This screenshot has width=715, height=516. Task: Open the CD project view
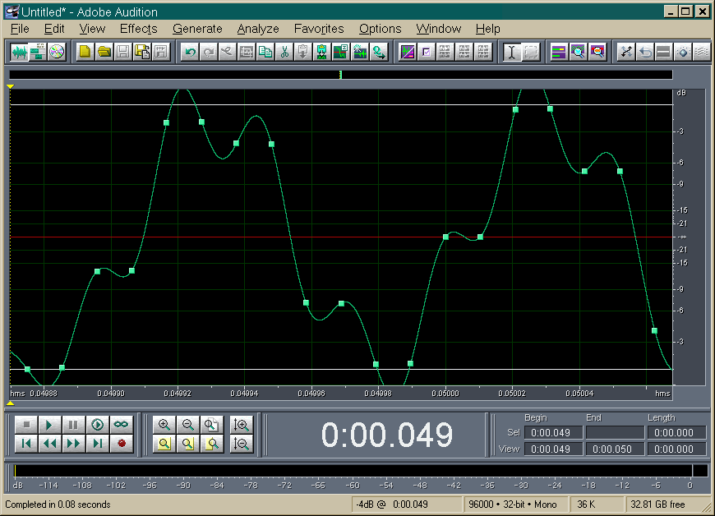point(57,52)
